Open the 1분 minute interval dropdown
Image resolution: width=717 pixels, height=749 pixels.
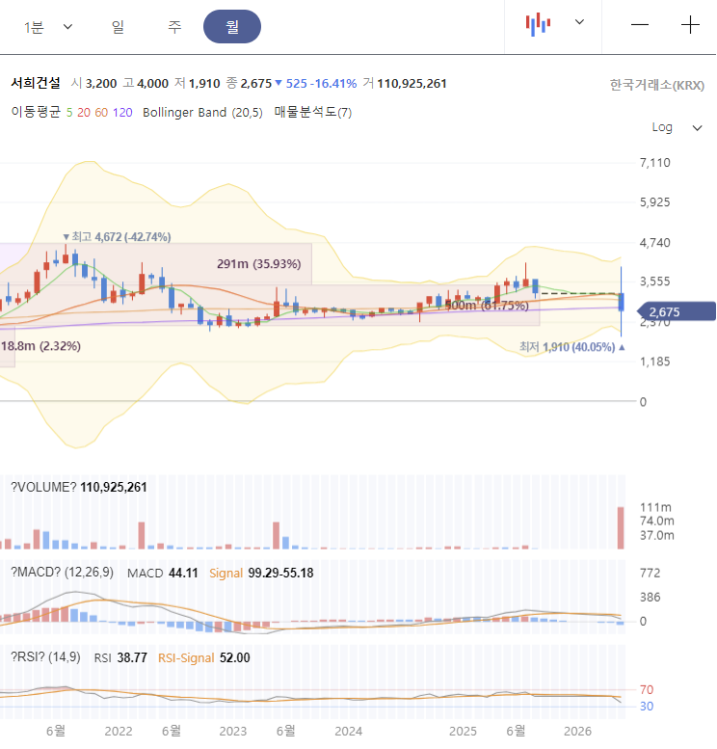pyautogui.click(x=48, y=27)
